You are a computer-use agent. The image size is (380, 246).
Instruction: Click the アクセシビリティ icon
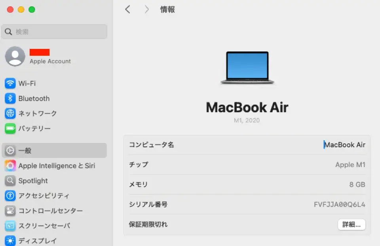pyautogui.click(x=10, y=195)
